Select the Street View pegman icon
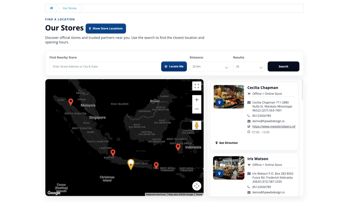345x202 pixels. point(197,125)
